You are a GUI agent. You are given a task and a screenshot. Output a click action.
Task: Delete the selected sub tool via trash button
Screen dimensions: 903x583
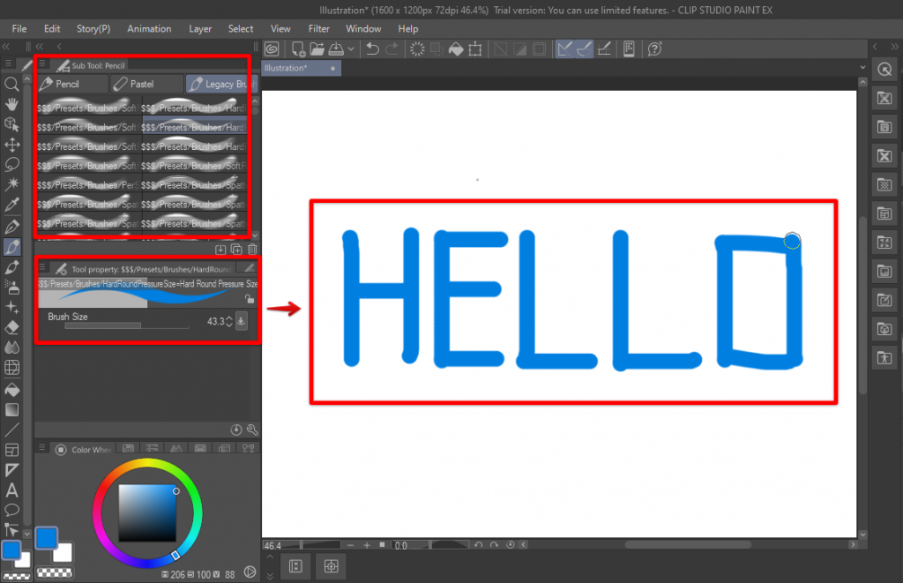[x=252, y=250]
